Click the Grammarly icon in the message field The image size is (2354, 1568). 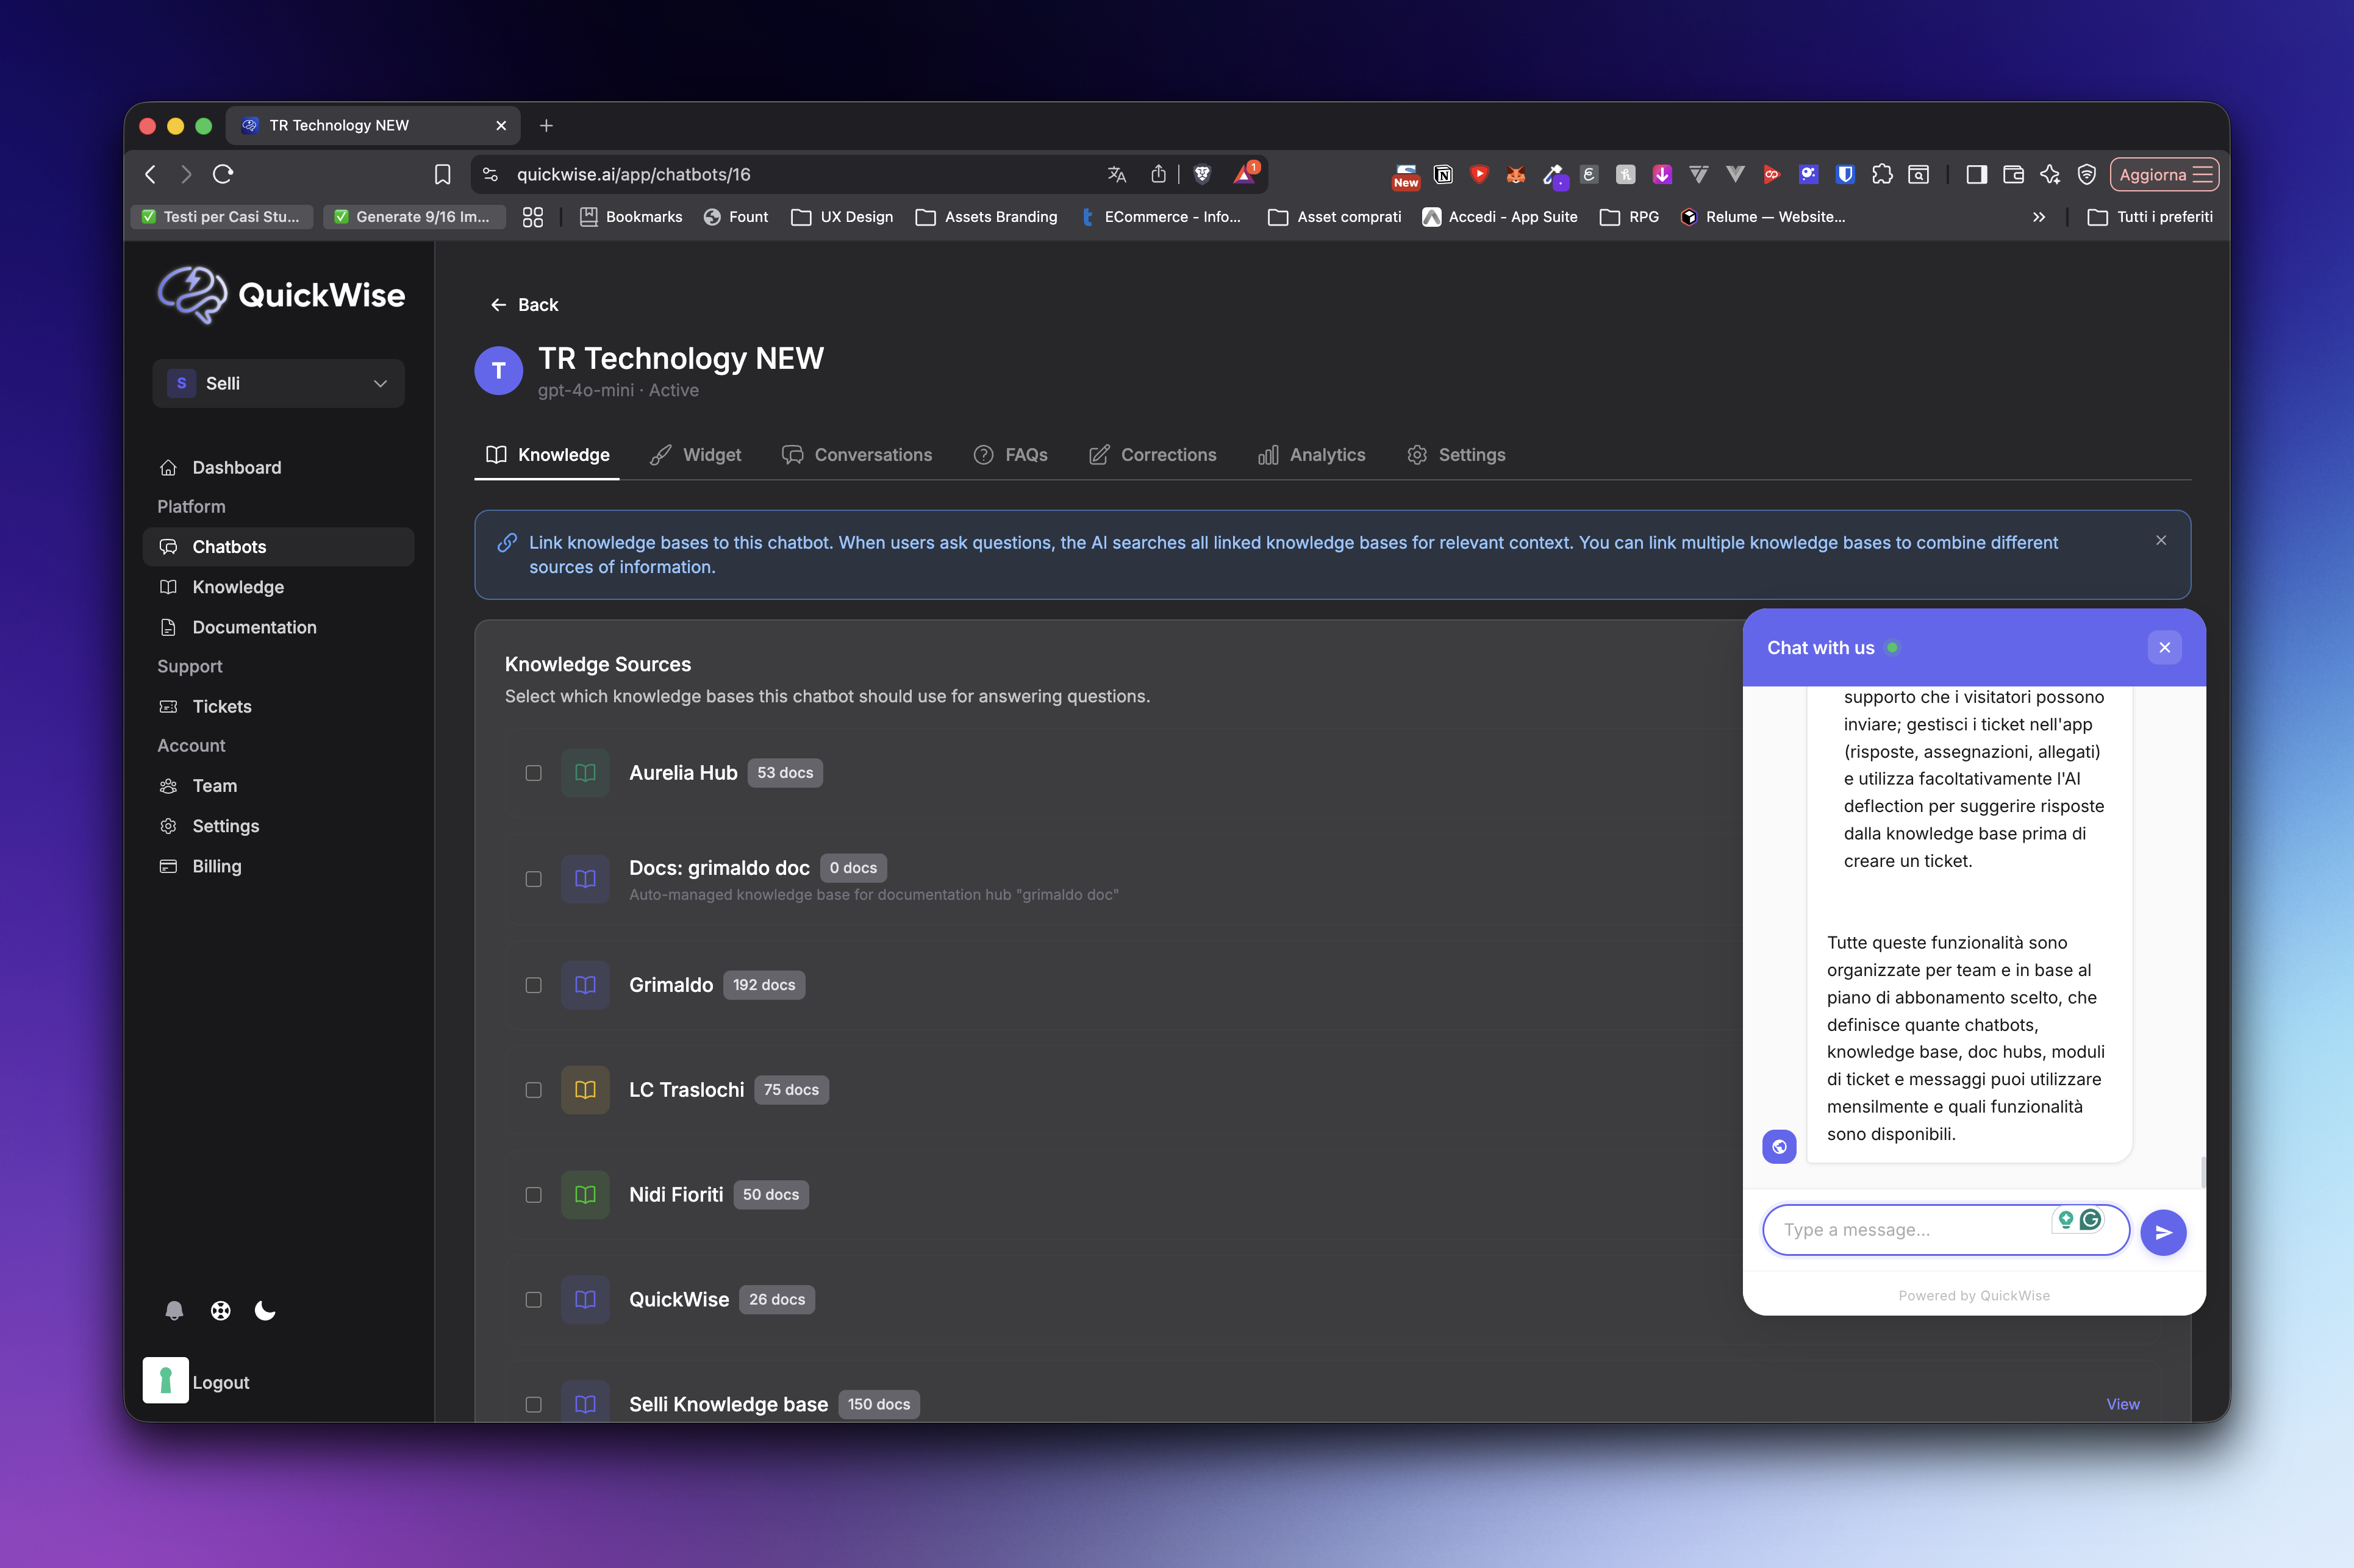[2090, 1219]
